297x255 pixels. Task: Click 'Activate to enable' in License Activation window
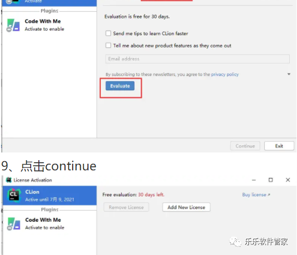(x=45, y=227)
